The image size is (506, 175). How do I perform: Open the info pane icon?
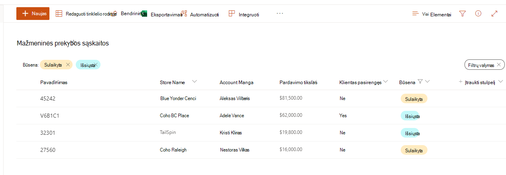(478, 14)
